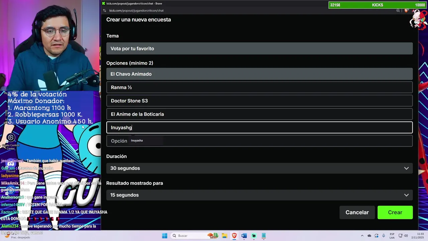The image size is (428, 241).
Task: Open Elgato Control Center desktop shortcut
Action: pyautogui.click(x=11, y=141)
